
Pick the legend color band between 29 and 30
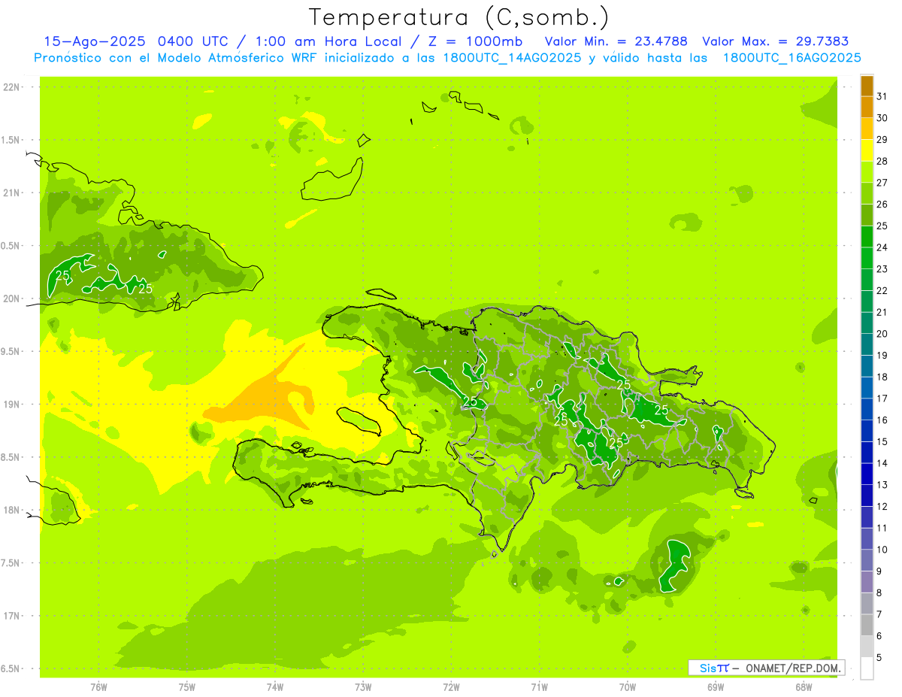tap(867, 129)
